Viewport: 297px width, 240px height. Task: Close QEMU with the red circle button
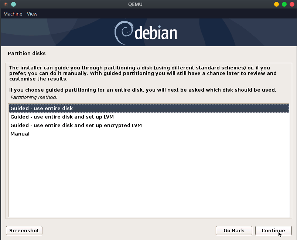click(x=291, y=4)
